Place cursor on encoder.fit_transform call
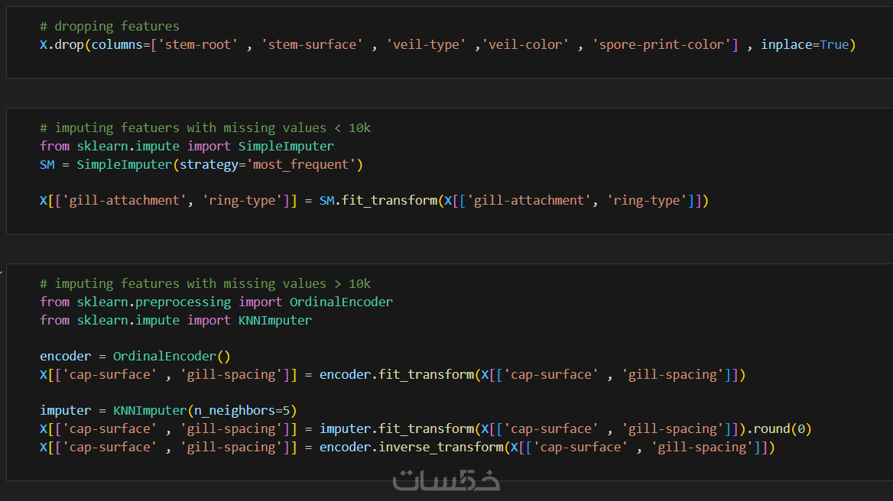The height and width of the screenshot is (501, 893). tap(396, 374)
